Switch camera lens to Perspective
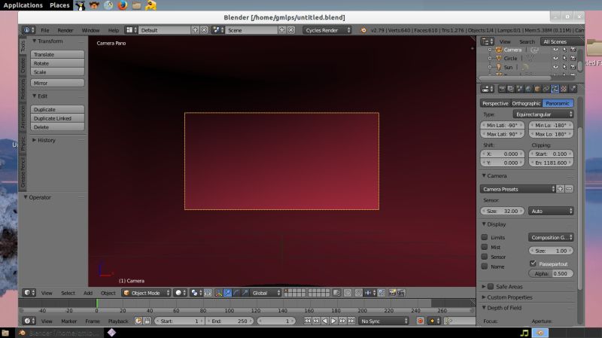Screen dimensions: 602x338 pyautogui.click(x=495, y=103)
